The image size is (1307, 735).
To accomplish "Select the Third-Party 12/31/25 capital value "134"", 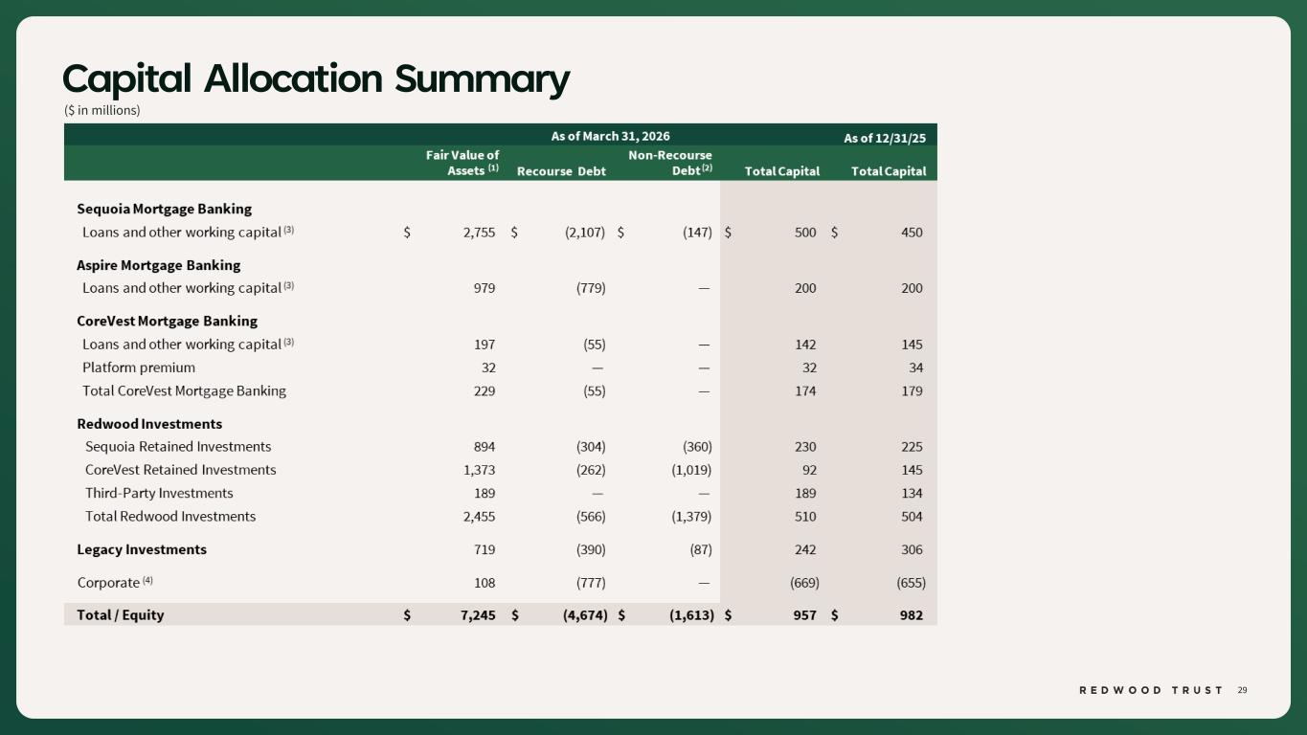I will tap(912, 493).
